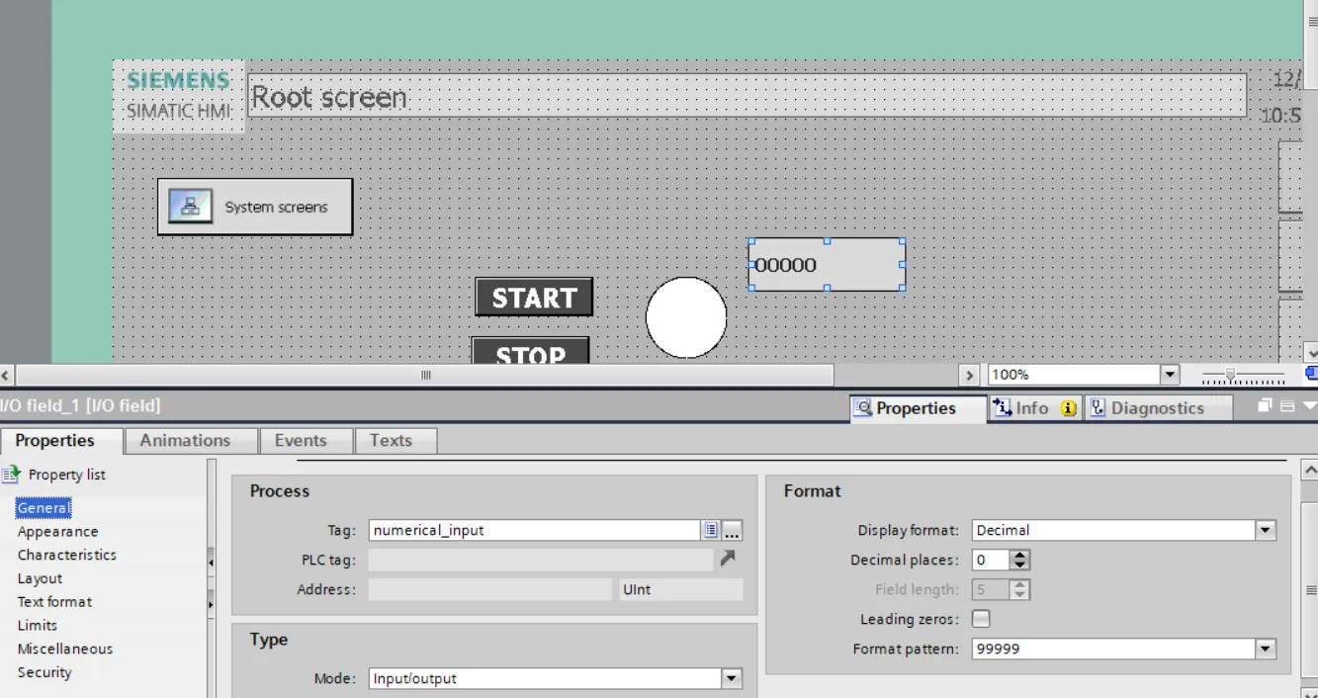Select Text format in the property list
1318x698 pixels.
[x=54, y=602]
